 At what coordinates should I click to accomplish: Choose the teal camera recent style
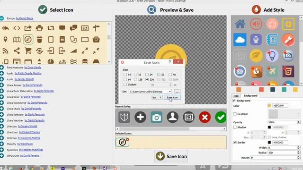click(156, 117)
